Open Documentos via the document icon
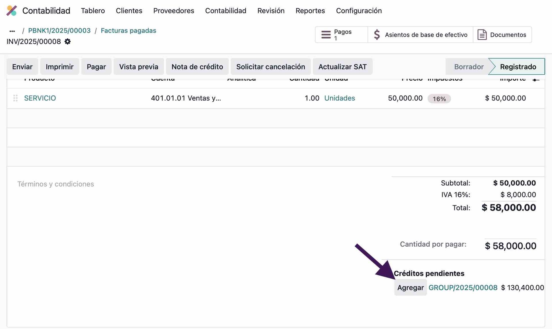Screen dimensions: 552x329 tap(482, 34)
